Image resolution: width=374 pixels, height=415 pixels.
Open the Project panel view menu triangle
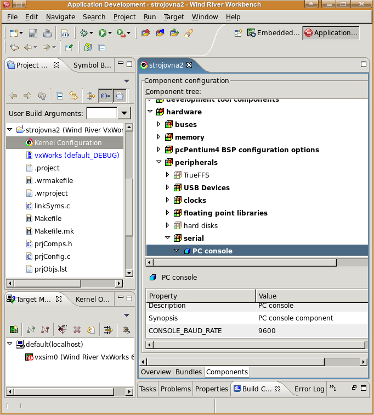click(x=127, y=81)
